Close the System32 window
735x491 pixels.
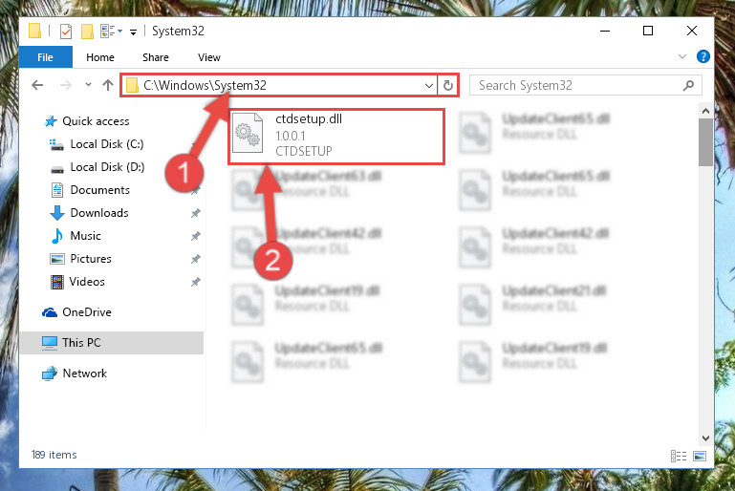click(x=692, y=31)
